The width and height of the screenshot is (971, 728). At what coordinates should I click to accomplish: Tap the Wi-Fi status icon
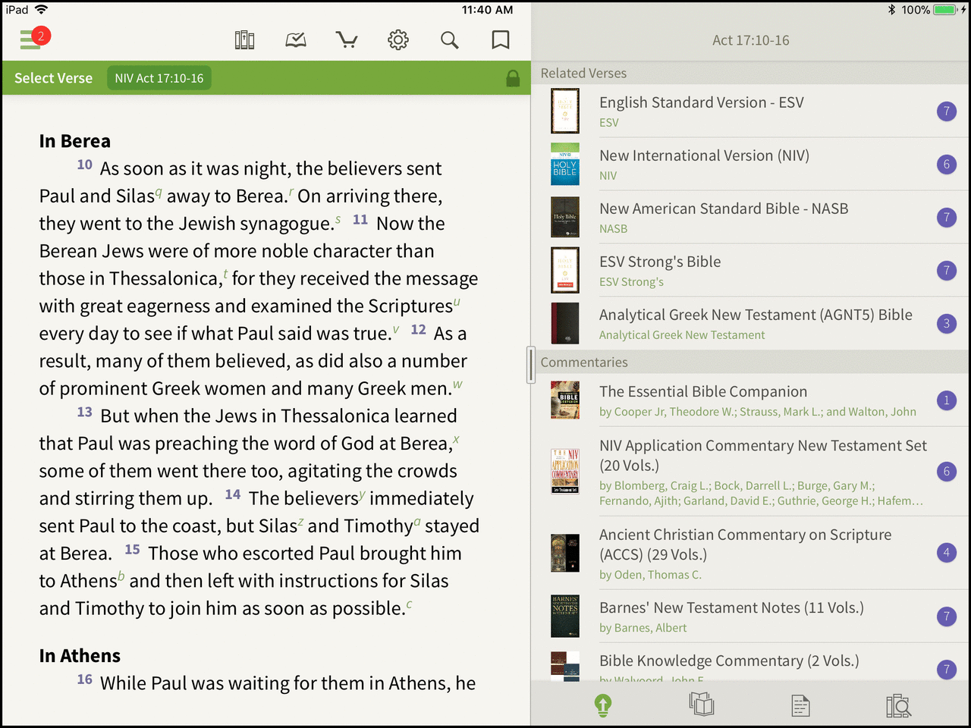pyautogui.click(x=41, y=9)
